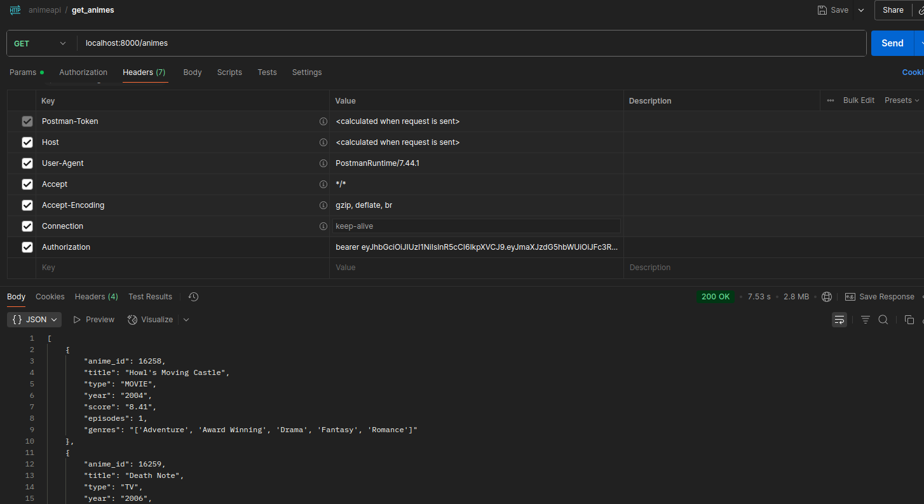The height and width of the screenshot is (504, 924).
Task: Click the User-Agent value PostmanRuntime/7.44.1
Action: [377, 163]
